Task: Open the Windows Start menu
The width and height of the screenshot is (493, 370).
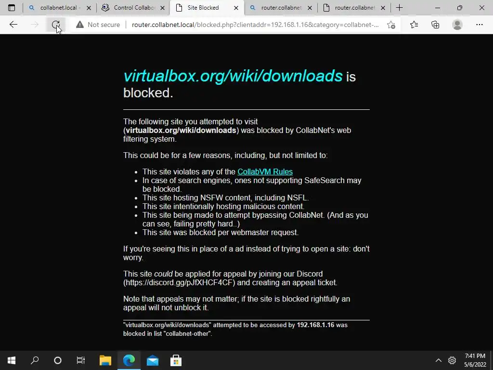Action: point(12,360)
